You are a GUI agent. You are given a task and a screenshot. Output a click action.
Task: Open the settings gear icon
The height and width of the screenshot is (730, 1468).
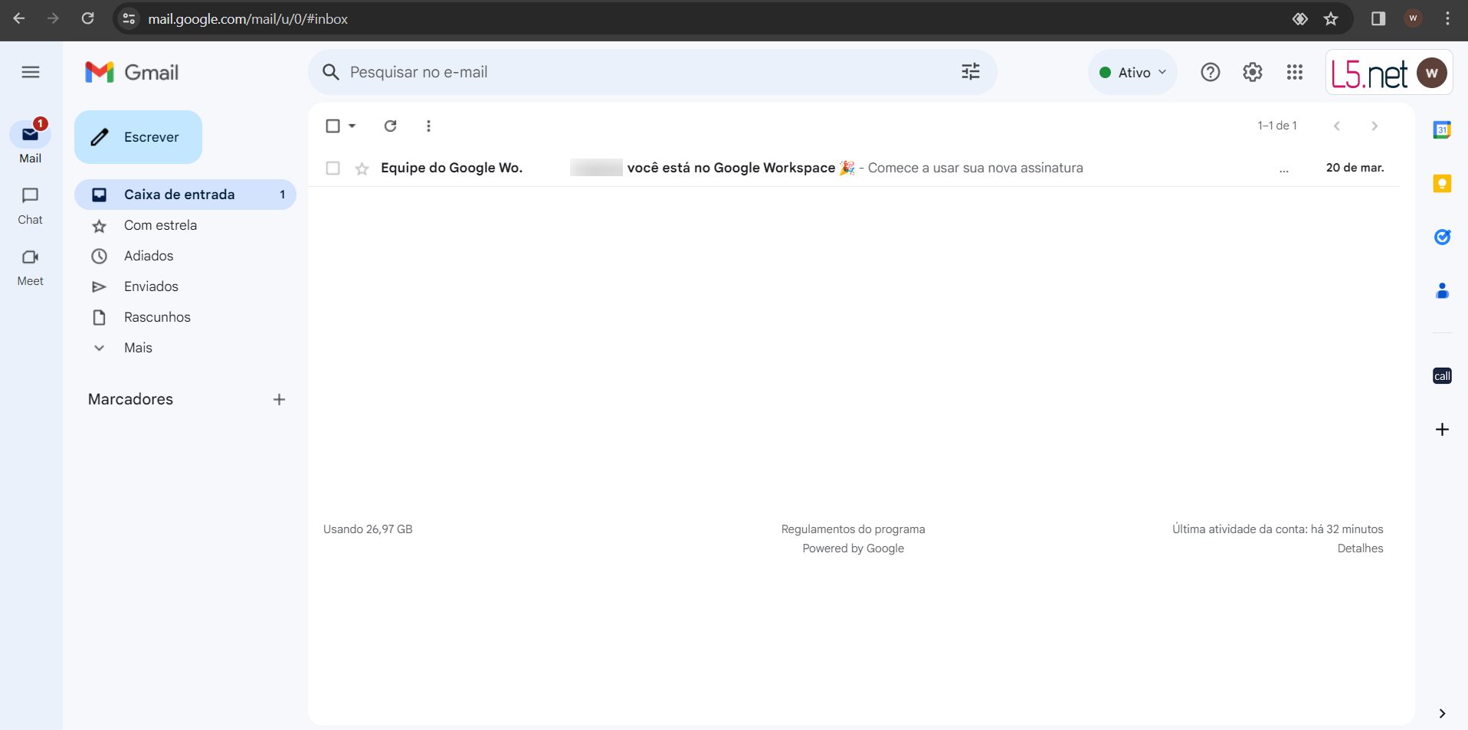click(x=1252, y=72)
